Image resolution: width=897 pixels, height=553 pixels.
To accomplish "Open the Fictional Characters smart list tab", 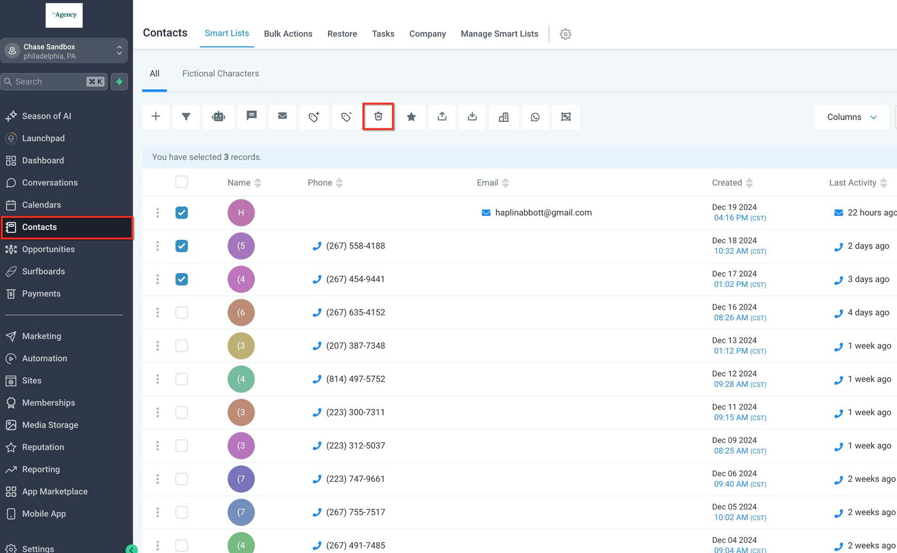I will tap(220, 74).
